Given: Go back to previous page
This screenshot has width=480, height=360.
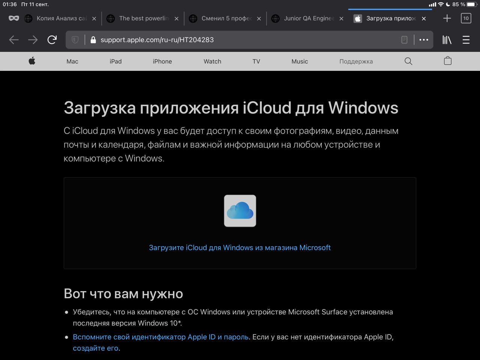Looking at the screenshot, I should click(14, 40).
